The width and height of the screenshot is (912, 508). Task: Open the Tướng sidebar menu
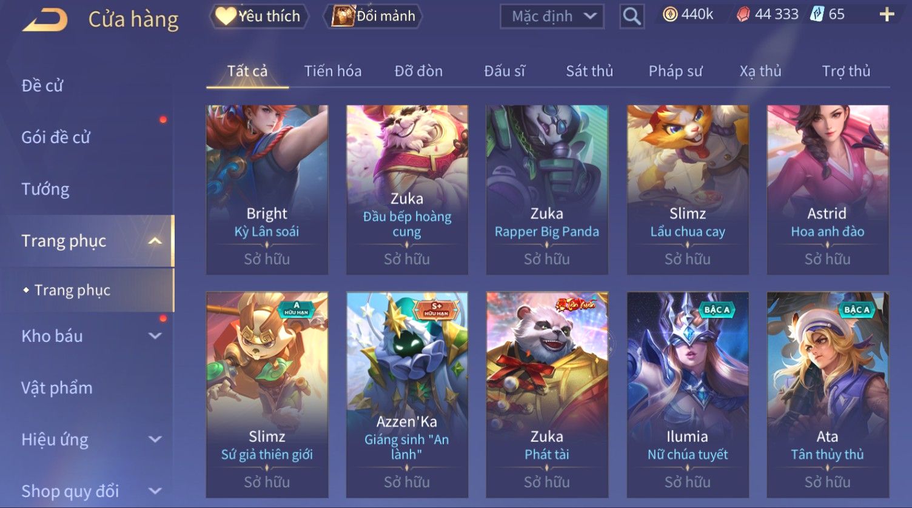pyautogui.click(x=45, y=189)
